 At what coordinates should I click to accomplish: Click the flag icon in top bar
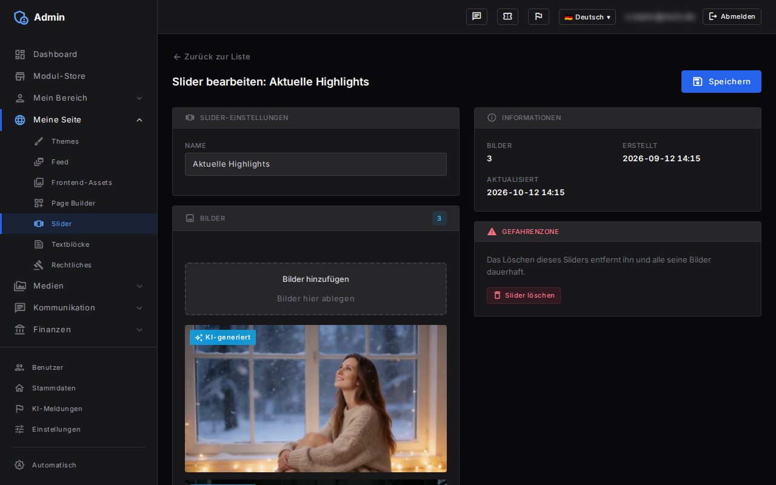click(538, 17)
